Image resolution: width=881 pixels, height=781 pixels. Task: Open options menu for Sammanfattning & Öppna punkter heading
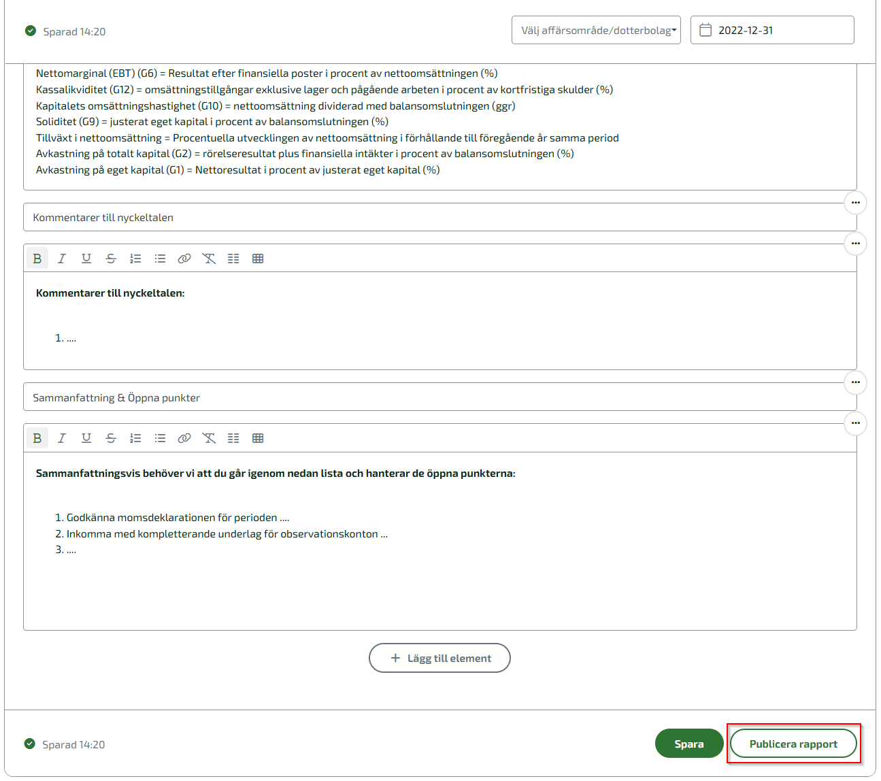pos(855,382)
